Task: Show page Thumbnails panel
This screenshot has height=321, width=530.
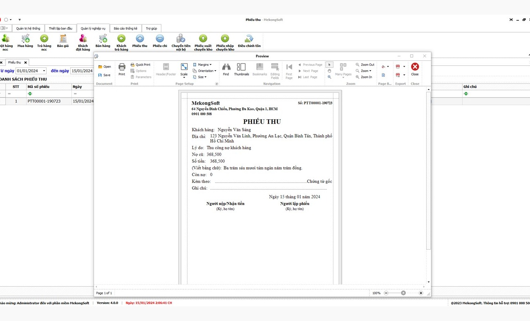Action: coord(242,69)
